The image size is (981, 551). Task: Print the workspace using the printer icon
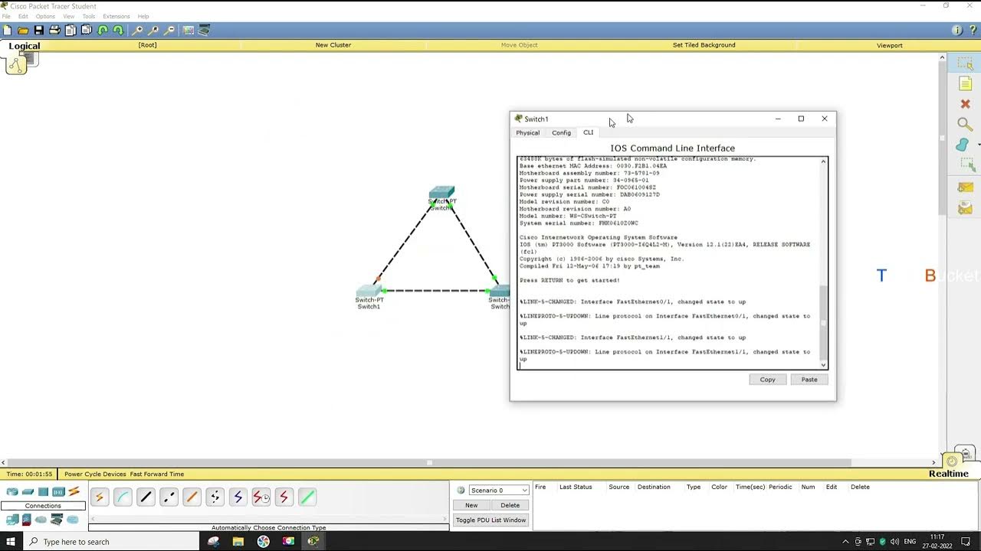(54, 30)
